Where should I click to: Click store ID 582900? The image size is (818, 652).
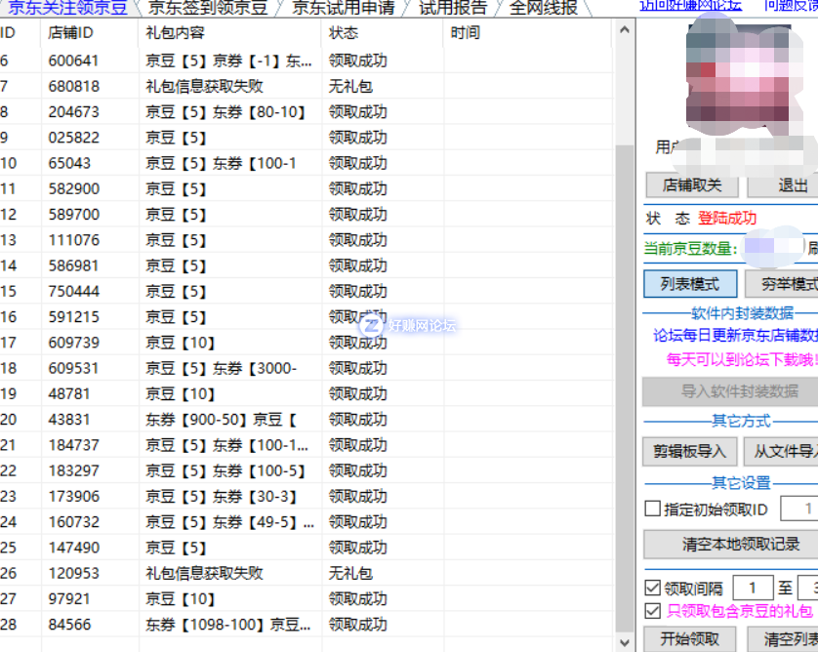click(73, 188)
